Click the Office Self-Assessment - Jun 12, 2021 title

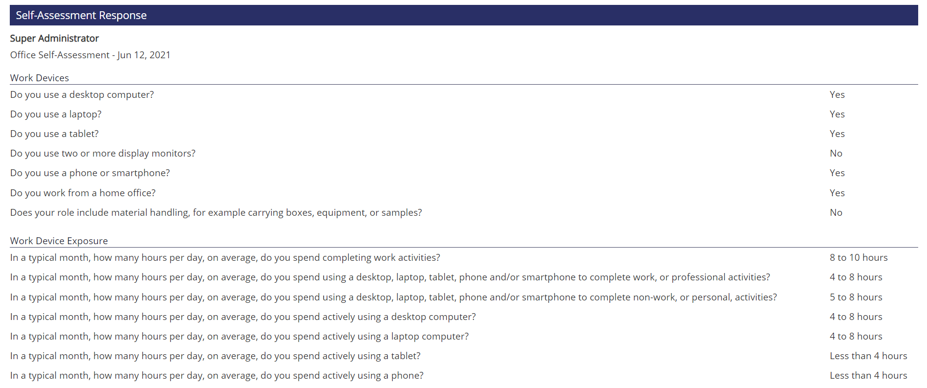pos(90,55)
